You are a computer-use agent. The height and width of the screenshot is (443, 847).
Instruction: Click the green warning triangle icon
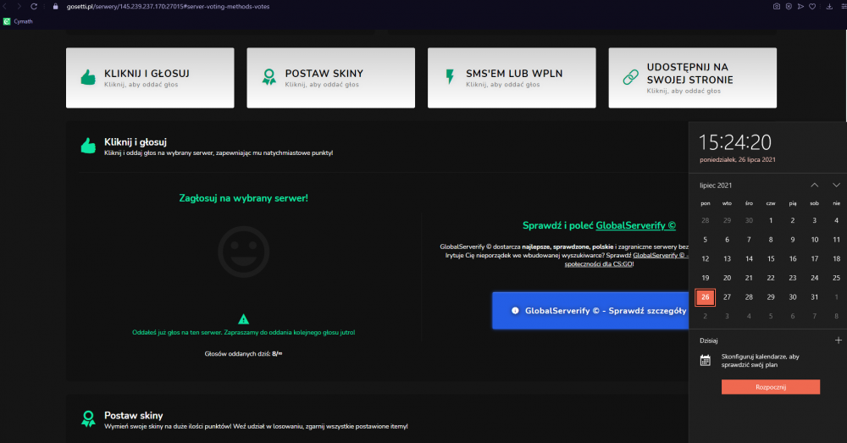tap(244, 318)
